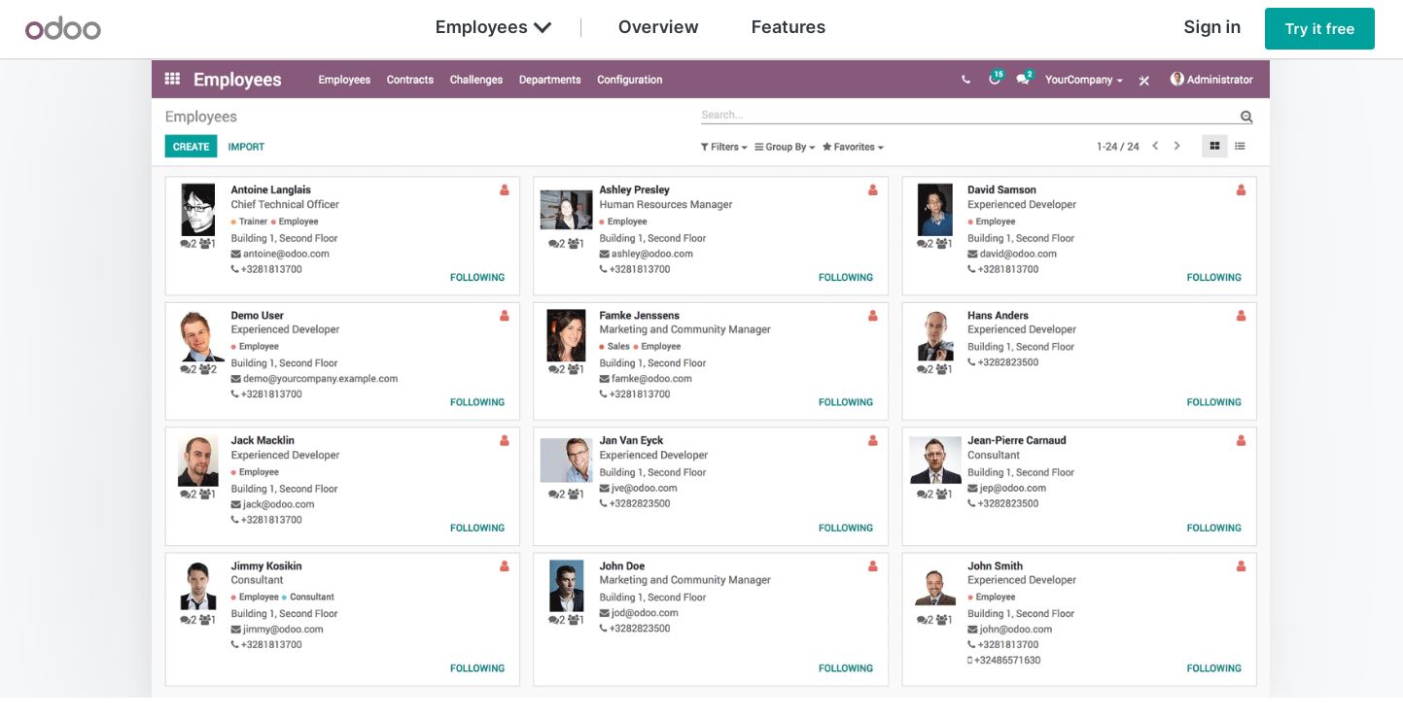The image size is (1403, 719).
Task: Click presence icon on Jan Van Eyck card
Action: pyautogui.click(x=872, y=441)
